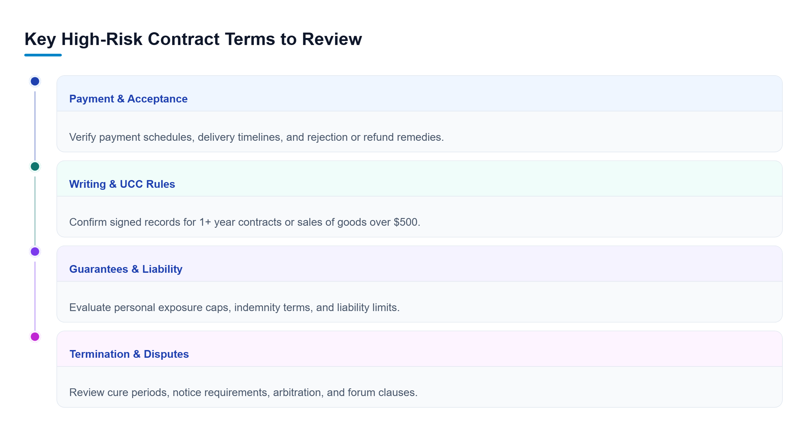
Task: Click the personal exposure caps description
Action: click(234, 307)
